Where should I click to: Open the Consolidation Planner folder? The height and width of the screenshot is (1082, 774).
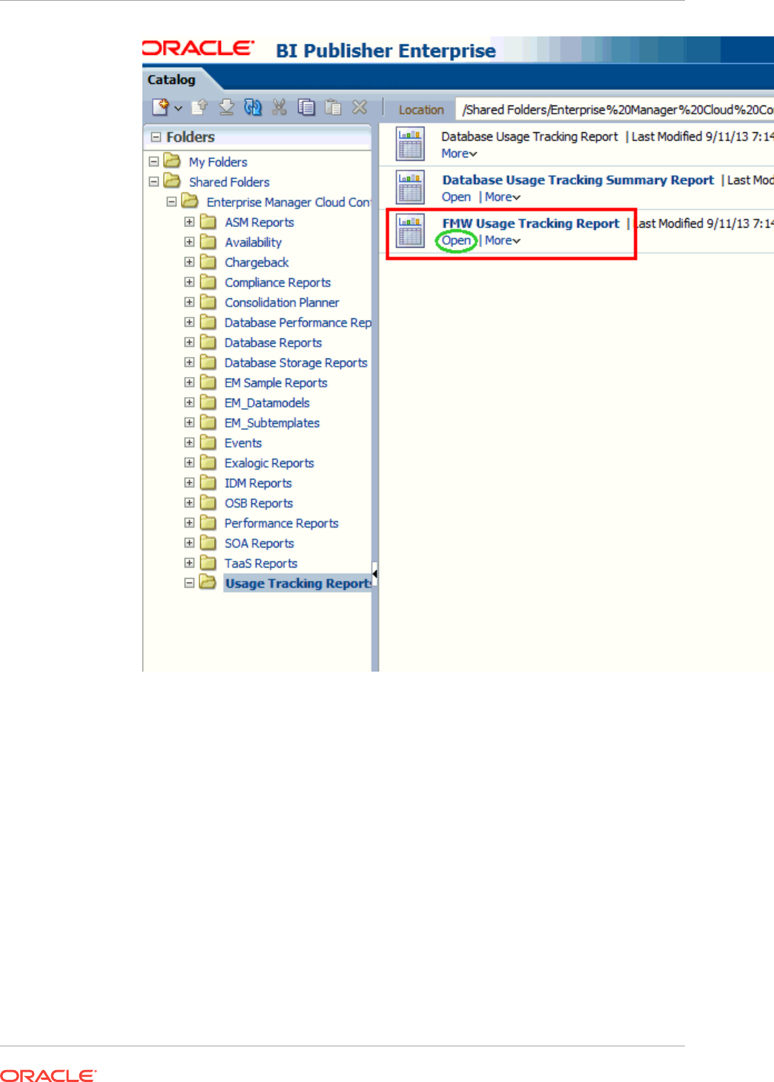282,302
